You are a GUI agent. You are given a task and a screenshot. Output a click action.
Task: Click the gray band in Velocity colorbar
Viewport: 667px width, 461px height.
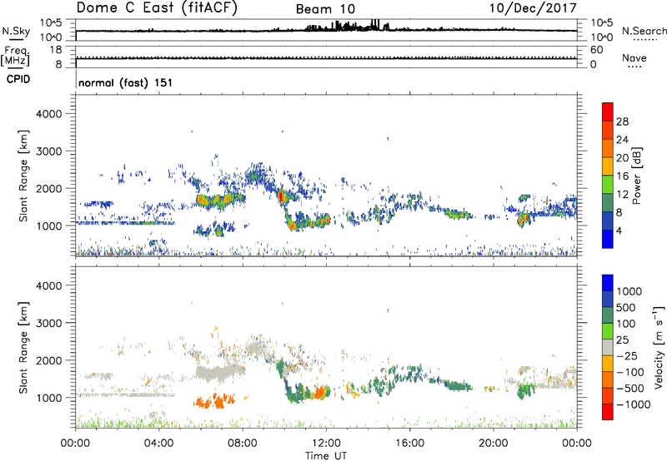608,348
